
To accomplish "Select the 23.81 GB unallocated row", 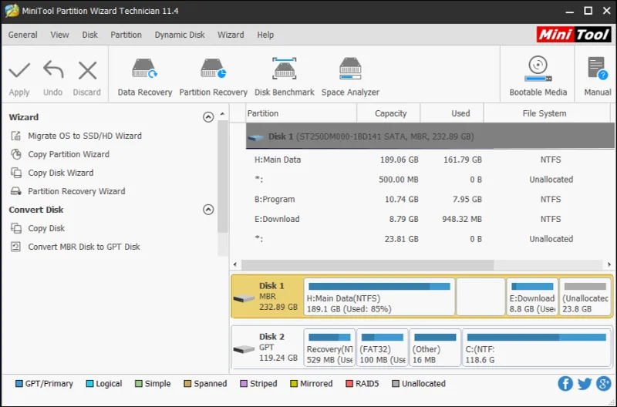I will point(430,239).
